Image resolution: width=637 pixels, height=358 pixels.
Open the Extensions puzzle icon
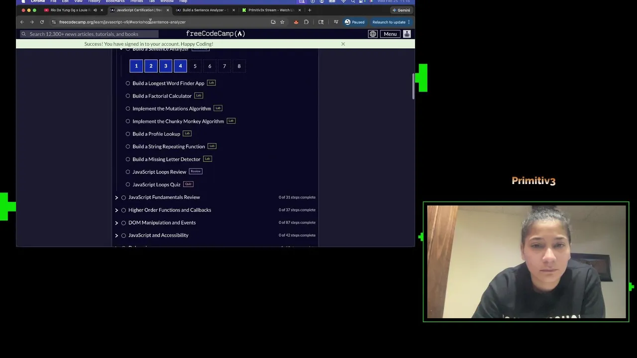click(x=306, y=22)
